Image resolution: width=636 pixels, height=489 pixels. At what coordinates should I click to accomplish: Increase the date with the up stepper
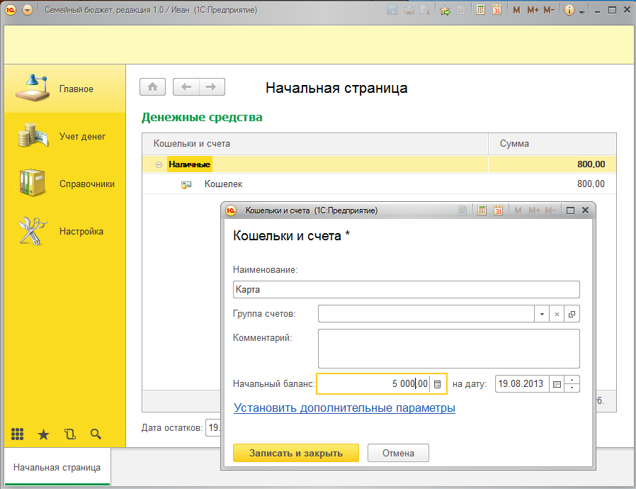[572, 380]
